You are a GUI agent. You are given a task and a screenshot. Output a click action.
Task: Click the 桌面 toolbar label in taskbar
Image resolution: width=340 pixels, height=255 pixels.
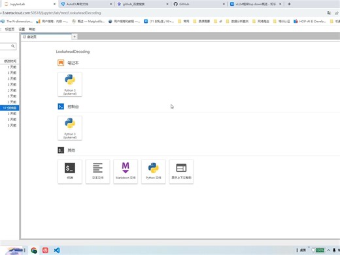pos(303,250)
